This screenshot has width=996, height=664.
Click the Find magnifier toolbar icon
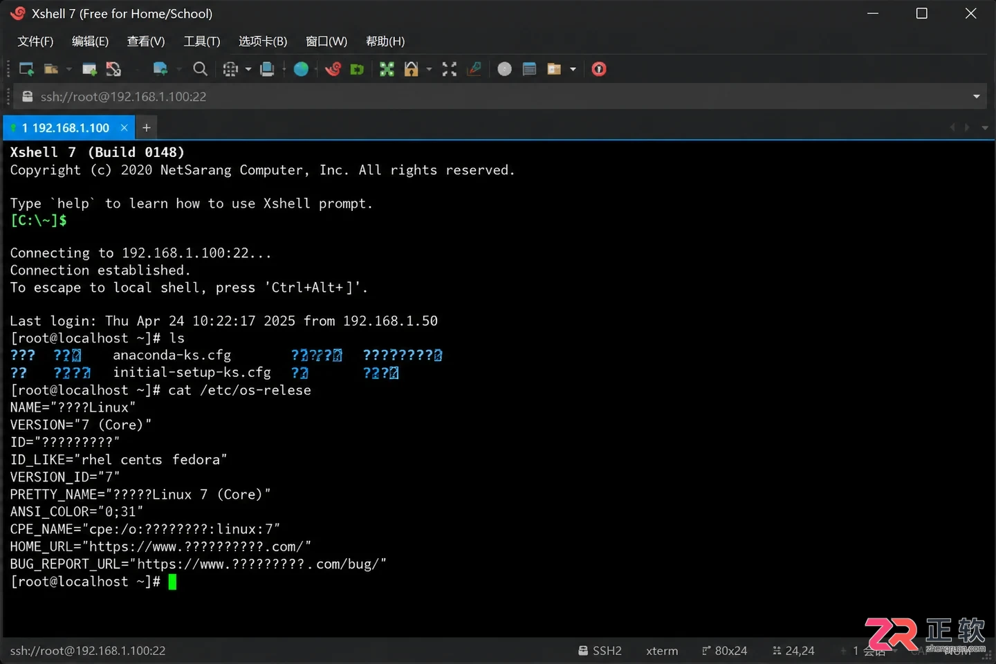(200, 68)
